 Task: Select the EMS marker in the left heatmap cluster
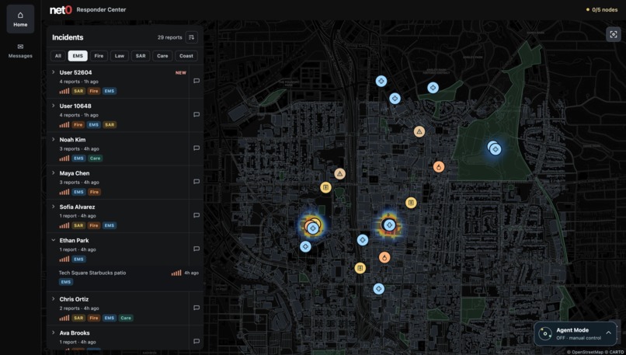pos(313,228)
